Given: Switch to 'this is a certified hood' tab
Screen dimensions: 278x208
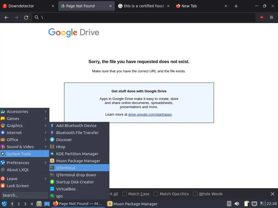Looking at the screenshot, I should [144, 6].
